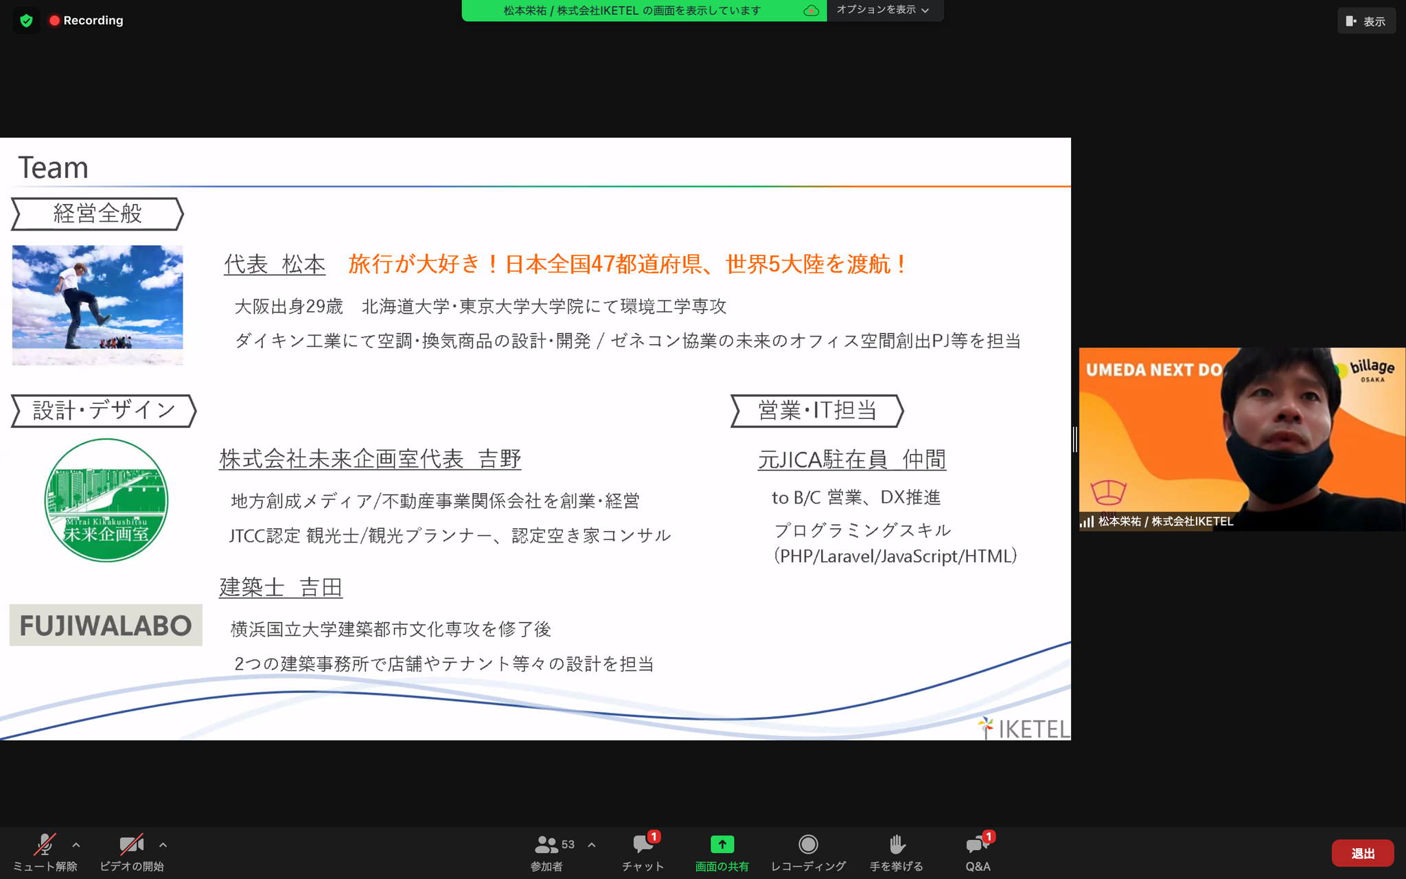Click the green 画面の共有 share screen icon
The height and width of the screenshot is (879, 1406).
click(722, 845)
